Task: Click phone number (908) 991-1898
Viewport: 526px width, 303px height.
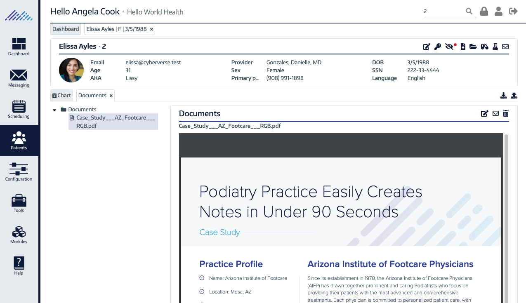Action: tap(285, 78)
